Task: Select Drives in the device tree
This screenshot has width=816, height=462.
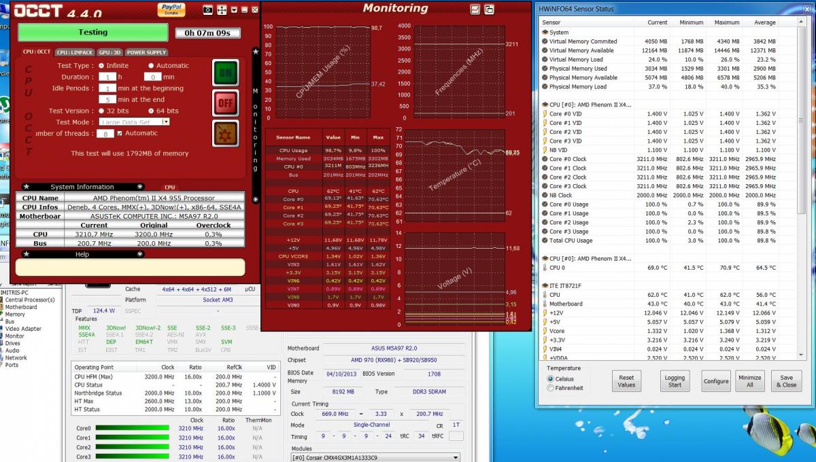Action: [x=13, y=343]
